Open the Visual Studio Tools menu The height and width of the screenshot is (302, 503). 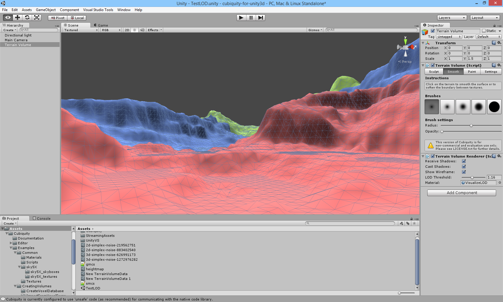pos(98,10)
